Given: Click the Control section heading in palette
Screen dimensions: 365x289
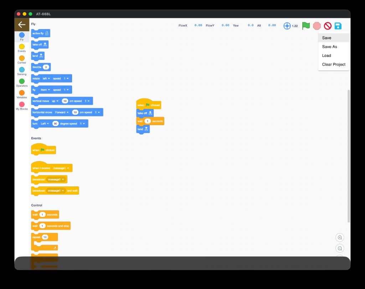Looking at the screenshot, I should click(x=37, y=205).
